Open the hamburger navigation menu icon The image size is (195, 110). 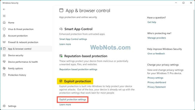pyautogui.click(x=4, y=16)
